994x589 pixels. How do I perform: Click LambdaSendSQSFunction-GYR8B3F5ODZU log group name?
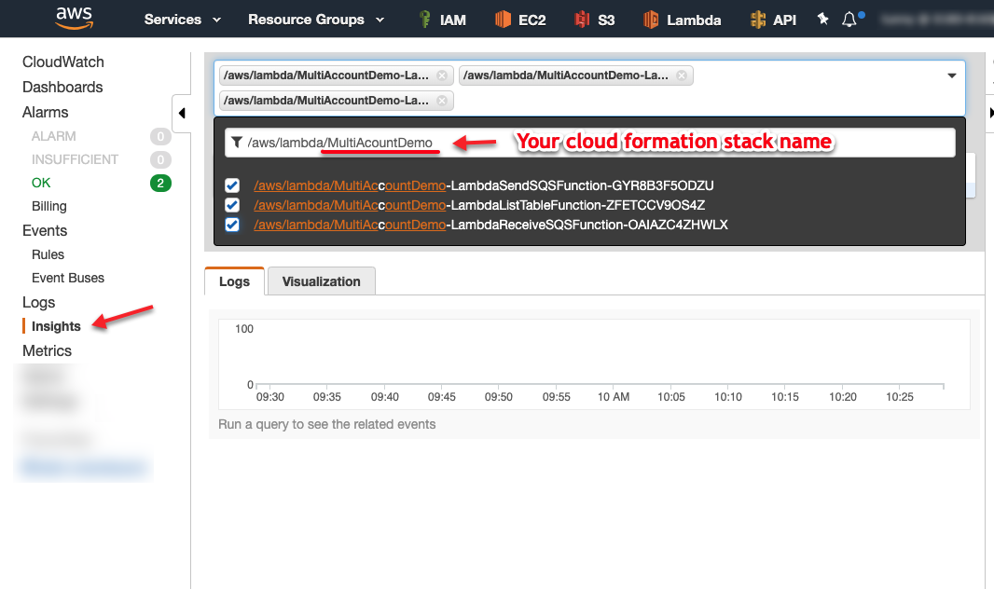pyautogui.click(x=484, y=185)
